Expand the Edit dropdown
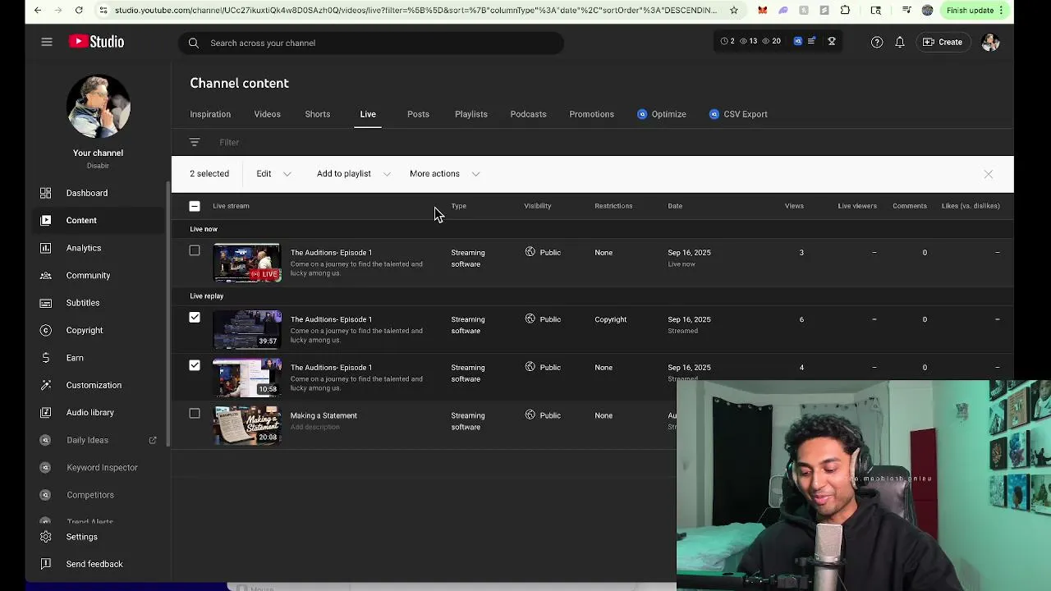The width and height of the screenshot is (1051, 591). point(273,174)
